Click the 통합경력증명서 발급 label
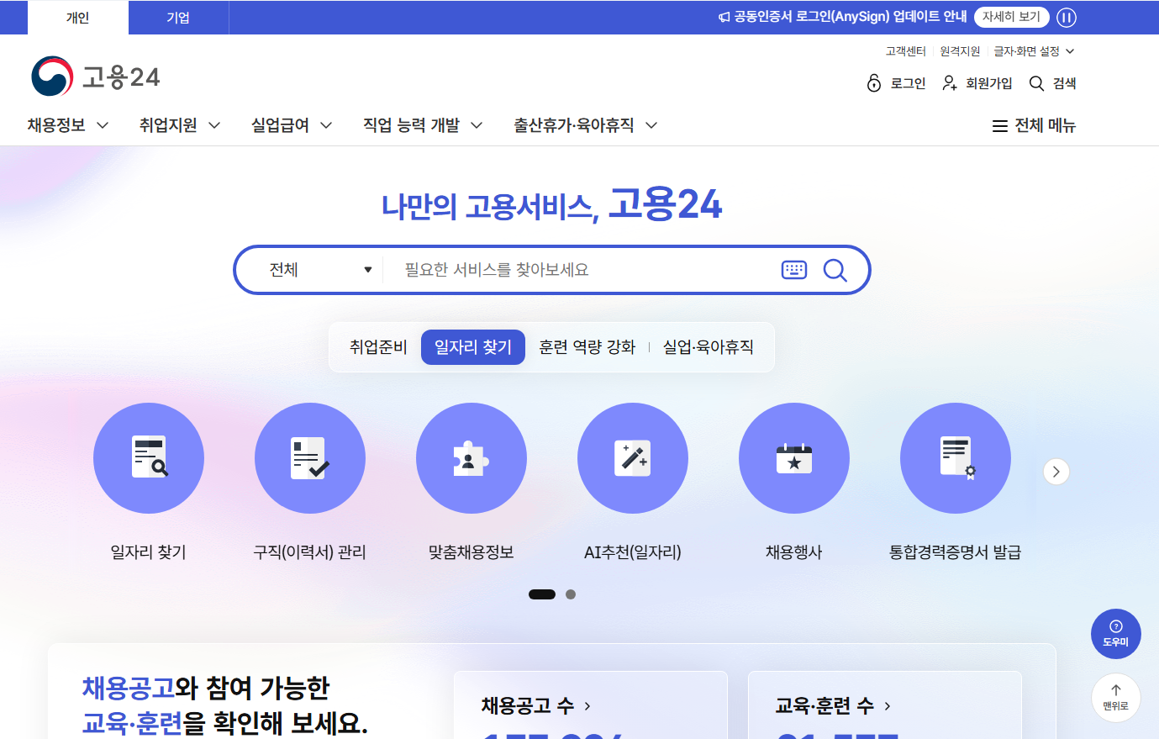The image size is (1159, 739). click(x=956, y=552)
